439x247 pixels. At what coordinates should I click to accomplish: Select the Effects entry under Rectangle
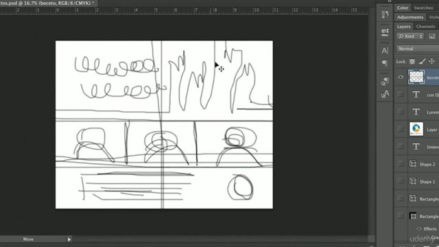[x=430, y=228]
